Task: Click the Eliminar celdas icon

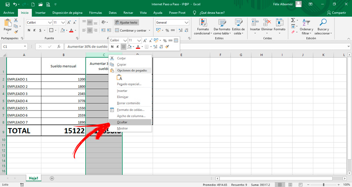Action: point(267,22)
